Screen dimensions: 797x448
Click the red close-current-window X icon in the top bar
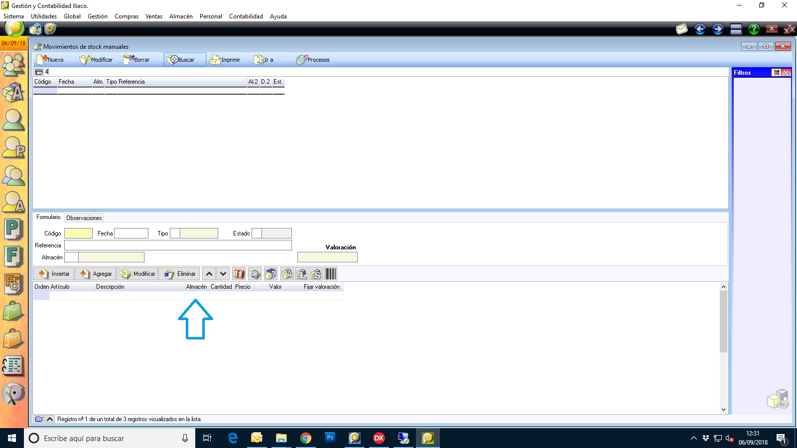[x=772, y=29]
